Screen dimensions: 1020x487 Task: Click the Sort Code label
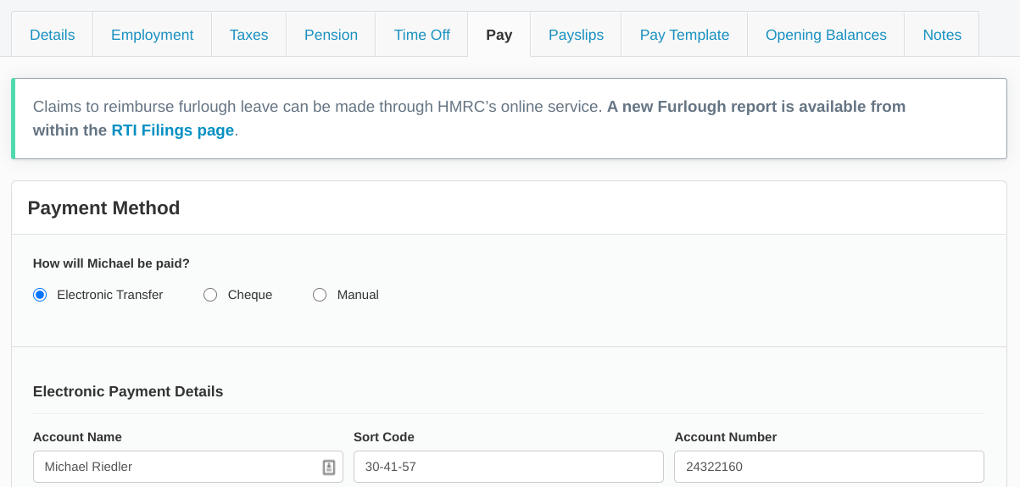click(384, 437)
